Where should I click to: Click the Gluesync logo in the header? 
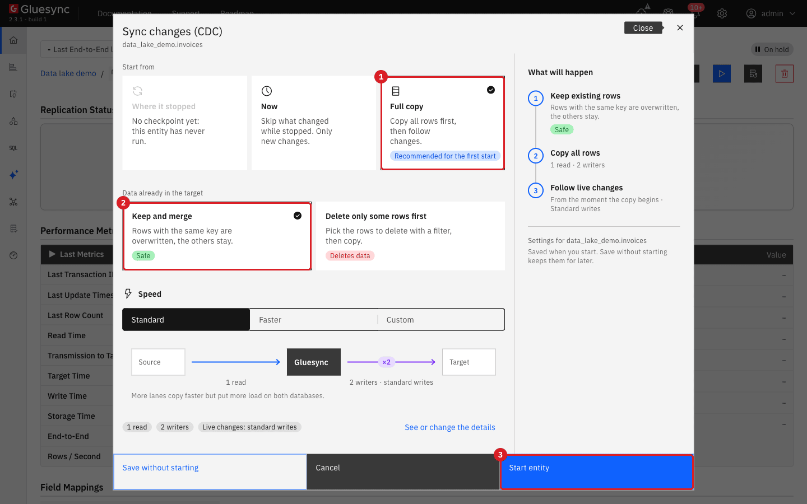(x=39, y=10)
